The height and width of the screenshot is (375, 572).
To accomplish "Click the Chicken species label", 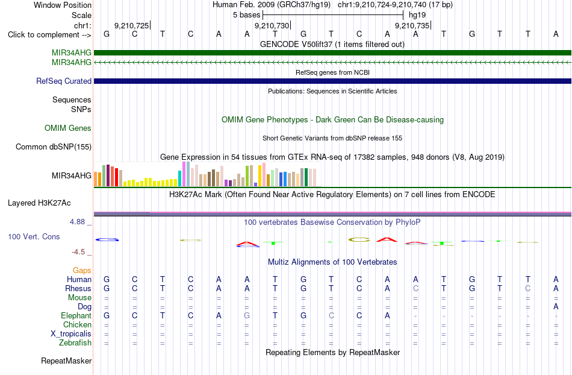I will point(77,324).
